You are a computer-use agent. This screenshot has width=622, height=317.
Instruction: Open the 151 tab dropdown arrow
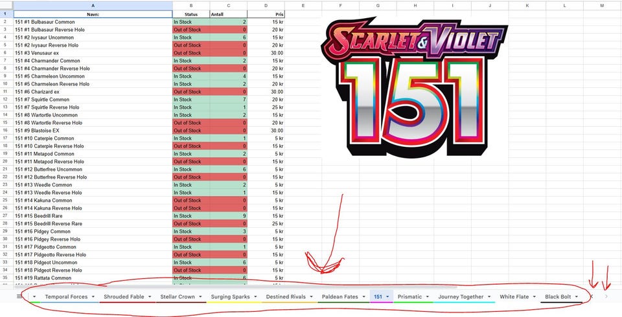click(x=387, y=296)
